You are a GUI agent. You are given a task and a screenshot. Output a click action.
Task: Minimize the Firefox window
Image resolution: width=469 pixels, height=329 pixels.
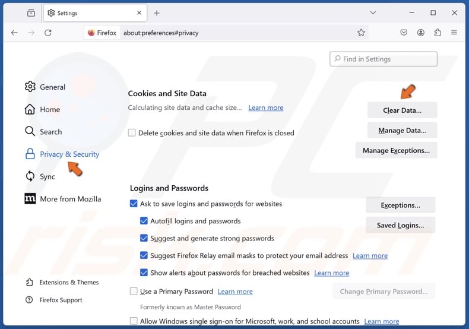pyautogui.click(x=412, y=13)
